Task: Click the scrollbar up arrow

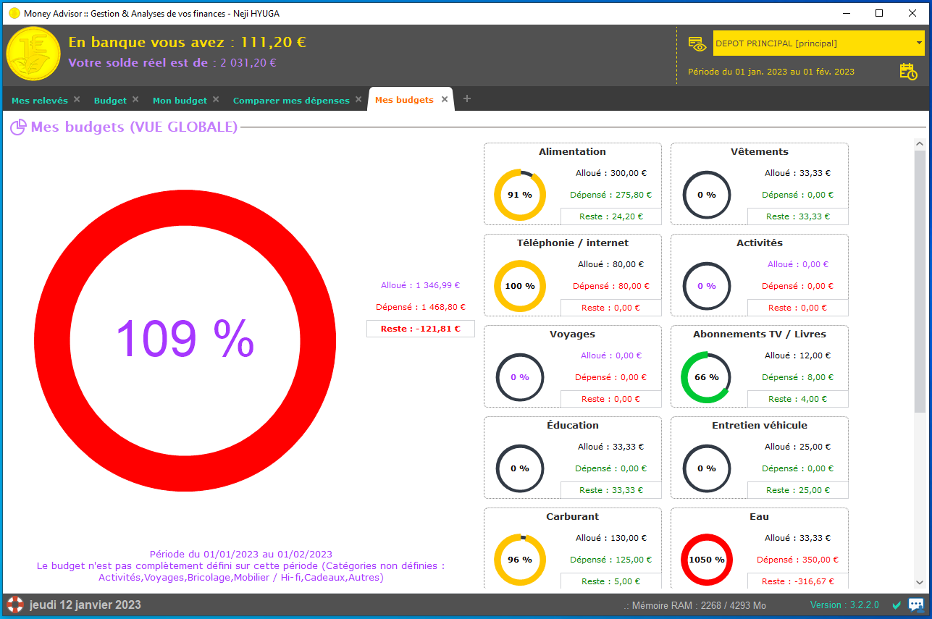Action: tap(920, 144)
